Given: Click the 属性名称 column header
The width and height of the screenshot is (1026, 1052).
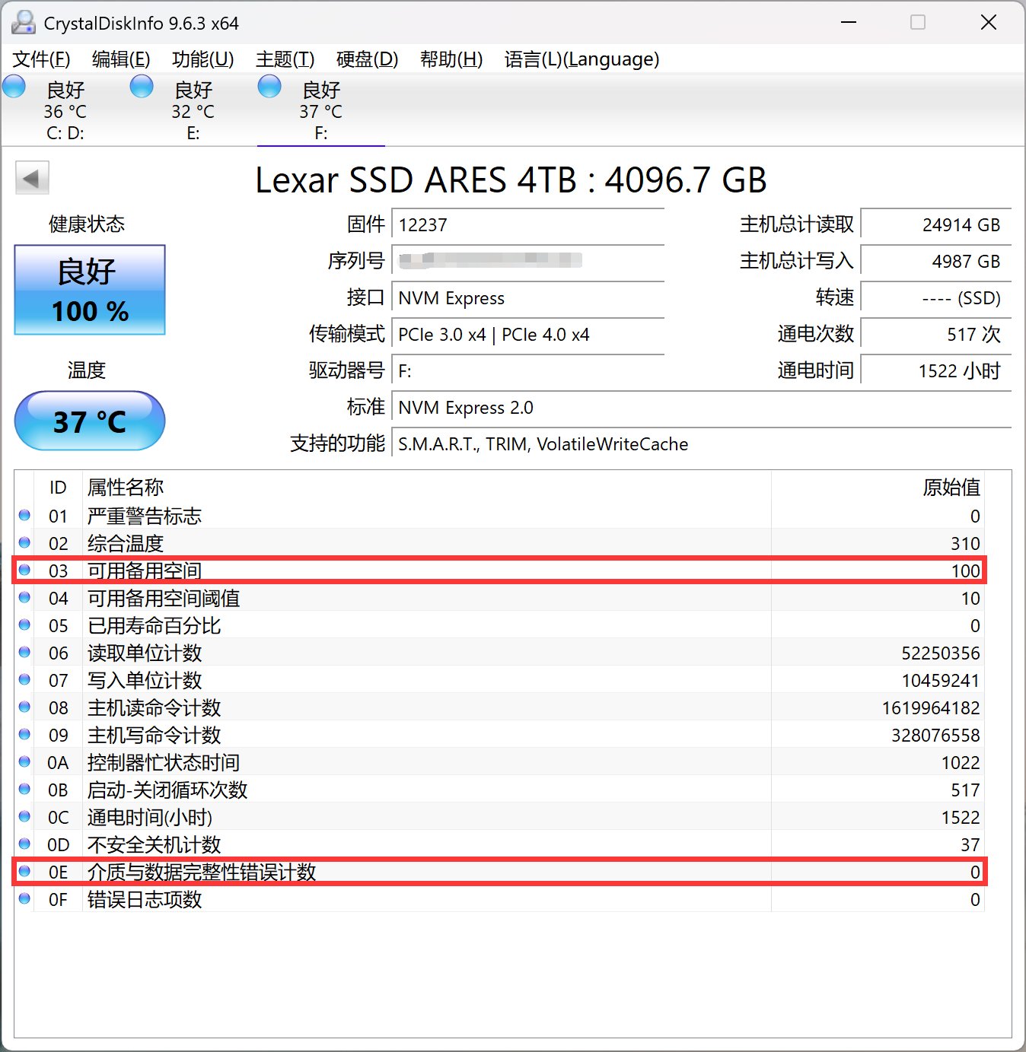Looking at the screenshot, I should point(126,487).
